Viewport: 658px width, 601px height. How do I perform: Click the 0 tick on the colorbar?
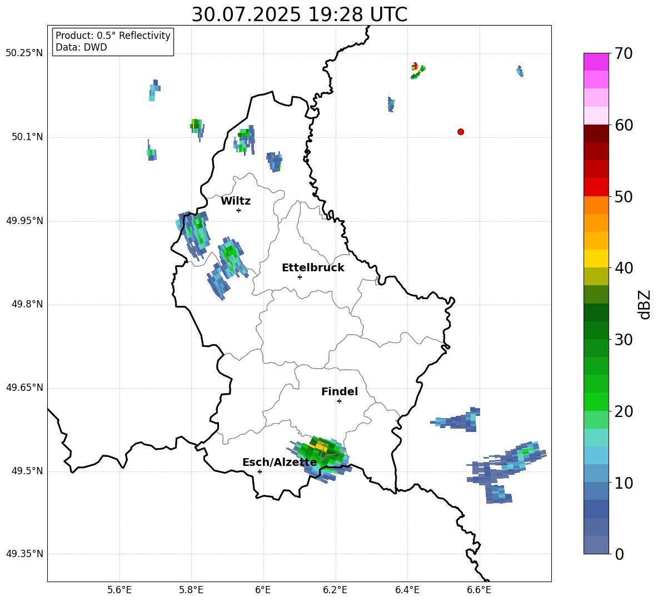point(619,554)
